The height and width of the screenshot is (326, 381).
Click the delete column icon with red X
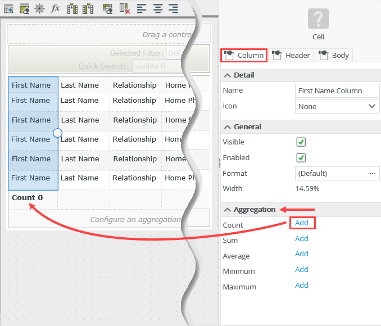[x=124, y=9]
